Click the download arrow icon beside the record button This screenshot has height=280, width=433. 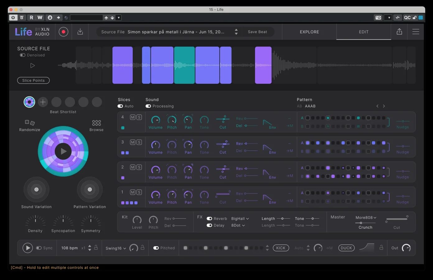(80, 31)
